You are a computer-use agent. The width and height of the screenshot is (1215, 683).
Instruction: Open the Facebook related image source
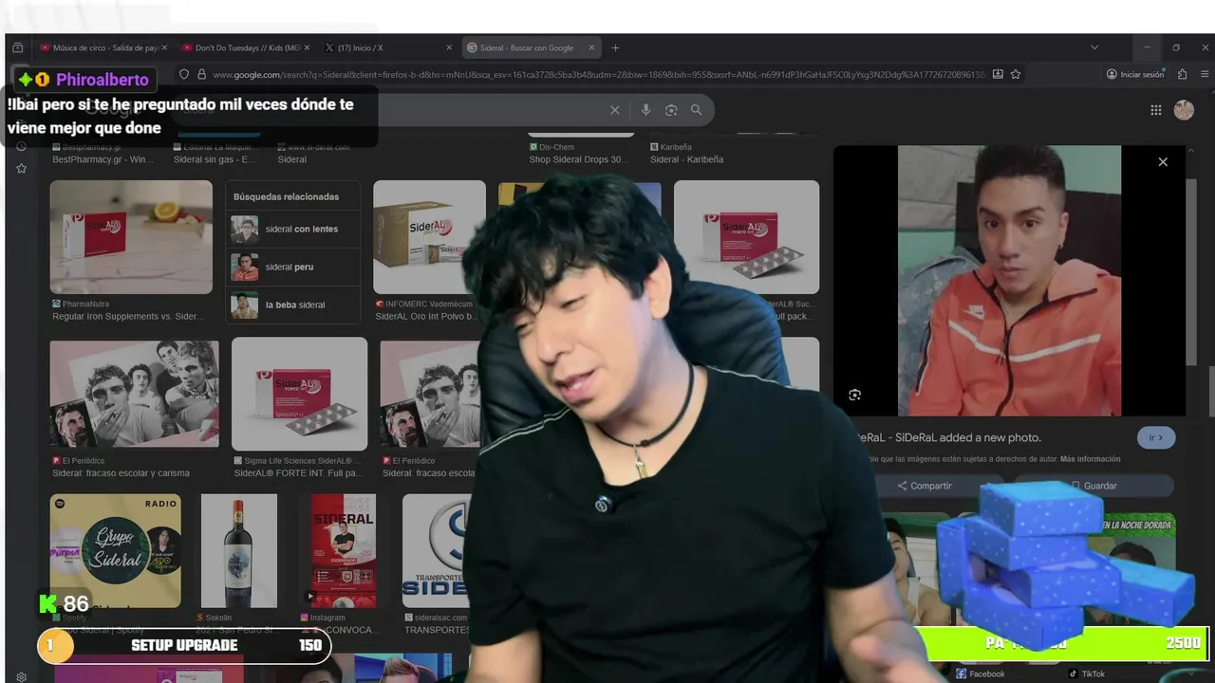[981, 674]
